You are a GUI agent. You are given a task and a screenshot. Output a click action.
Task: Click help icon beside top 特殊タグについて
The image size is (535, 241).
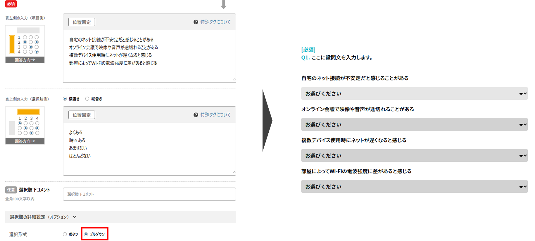pos(196,22)
